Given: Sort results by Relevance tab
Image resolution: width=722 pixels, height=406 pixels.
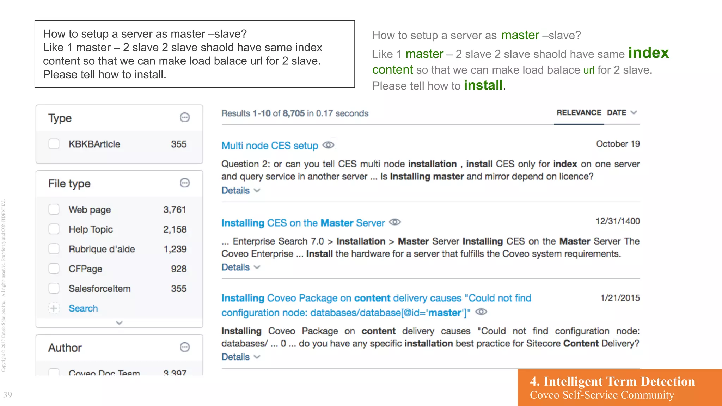Looking at the screenshot, I should (x=579, y=113).
